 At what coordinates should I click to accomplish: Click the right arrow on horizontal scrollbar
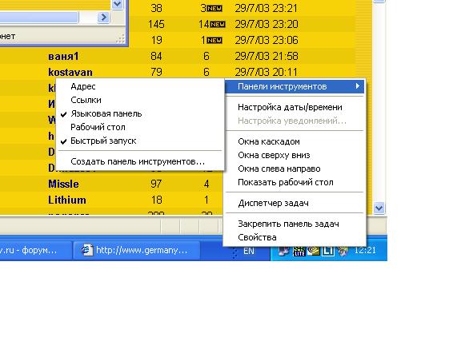point(103,18)
